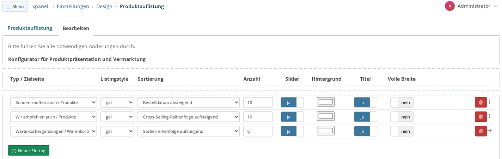
Task: Pick Hintergrund color for Warenkorbergänzungen row
Action: (326, 131)
